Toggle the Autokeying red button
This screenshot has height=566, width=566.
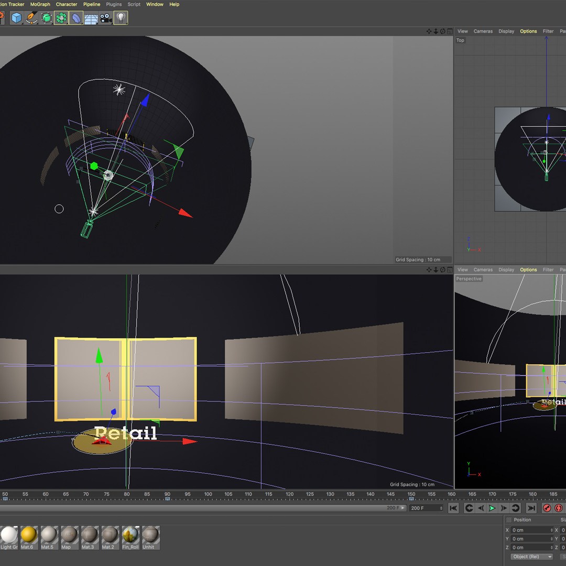pyautogui.click(x=559, y=508)
